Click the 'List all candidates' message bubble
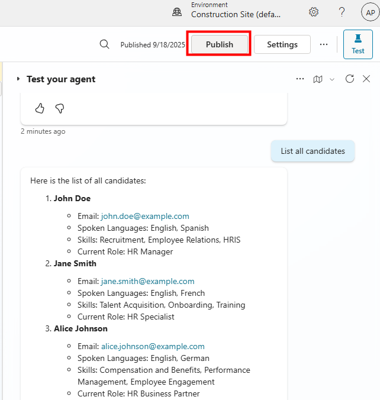Image resolution: width=380 pixels, height=400 pixels. point(313,151)
